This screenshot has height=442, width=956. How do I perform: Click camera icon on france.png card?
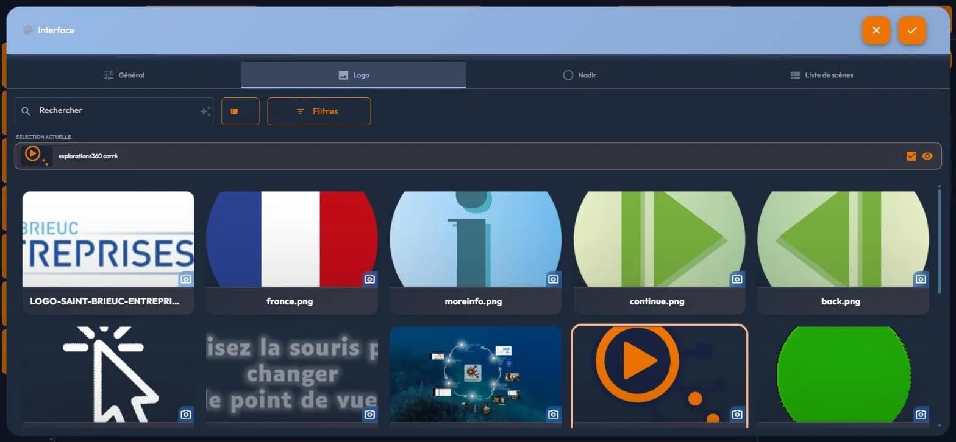369,279
